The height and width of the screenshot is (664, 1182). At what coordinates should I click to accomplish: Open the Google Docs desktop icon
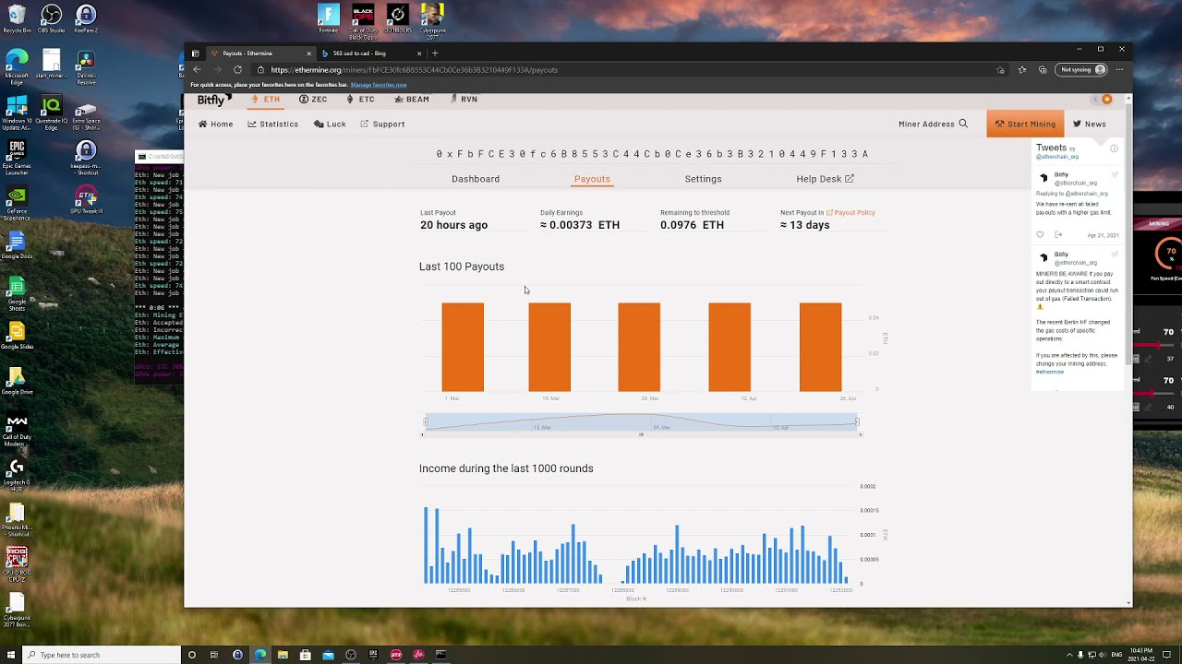click(17, 247)
